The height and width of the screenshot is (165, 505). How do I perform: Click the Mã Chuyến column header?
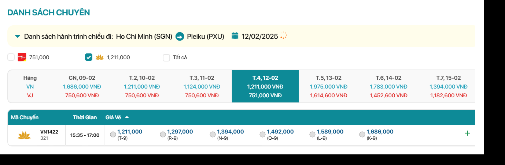[25, 117]
